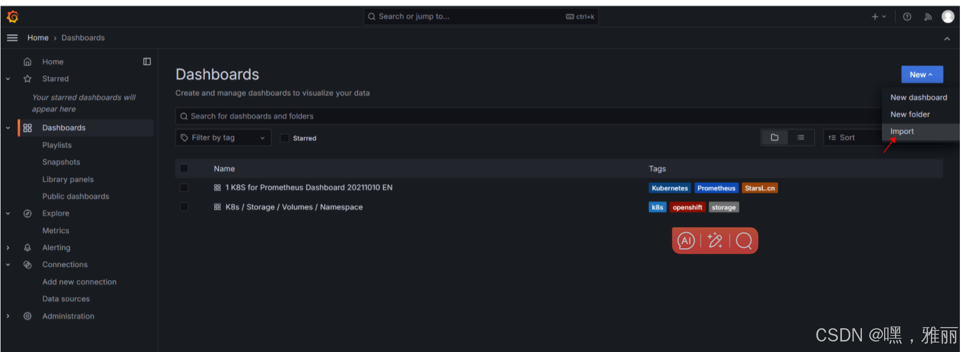Click the AI icon in red toolbar
961x352 pixels.
(x=686, y=241)
